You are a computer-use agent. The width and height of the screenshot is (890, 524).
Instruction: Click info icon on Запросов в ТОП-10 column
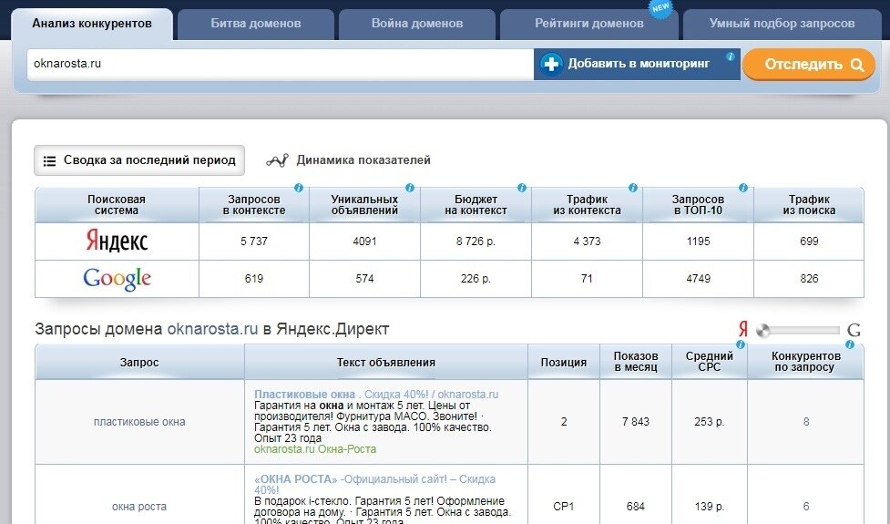[x=743, y=188]
